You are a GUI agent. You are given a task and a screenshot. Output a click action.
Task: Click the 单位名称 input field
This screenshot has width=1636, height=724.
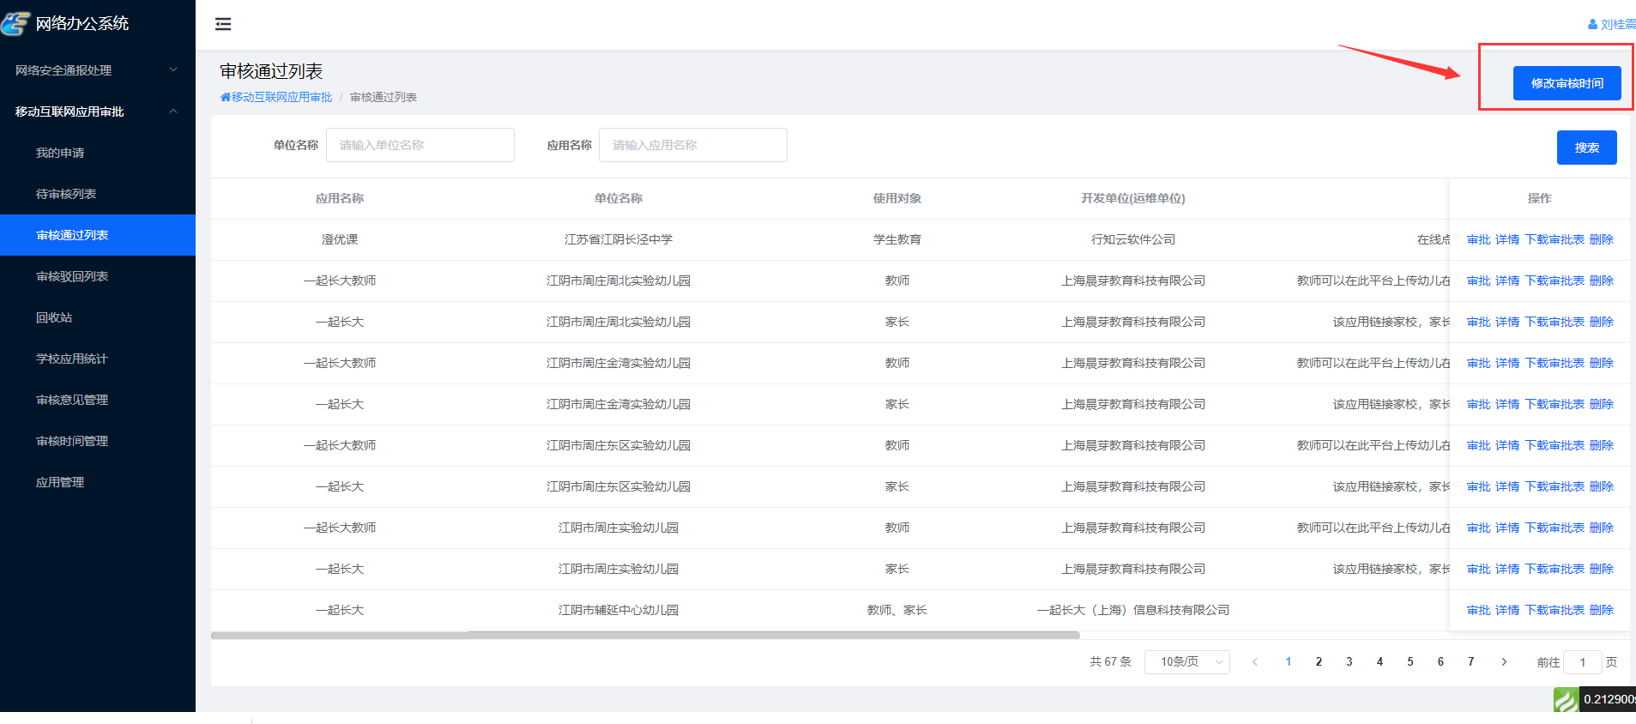click(x=420, y=145)
